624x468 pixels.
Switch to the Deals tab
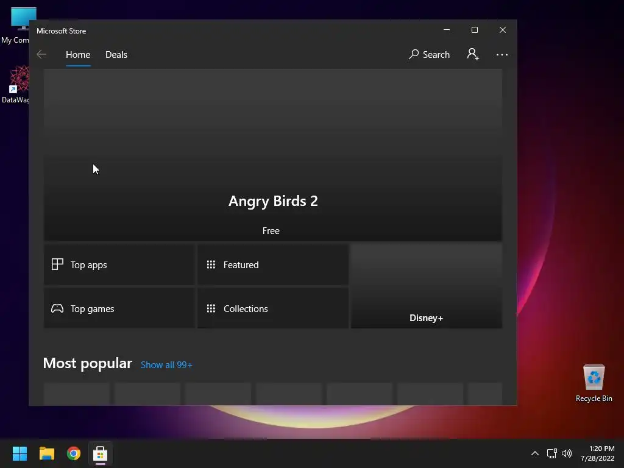[x=116, y=54]
